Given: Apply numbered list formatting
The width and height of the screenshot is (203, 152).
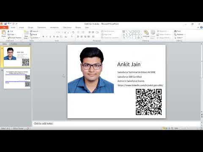Looking at the screenshot, I should [x=83, y=33].
